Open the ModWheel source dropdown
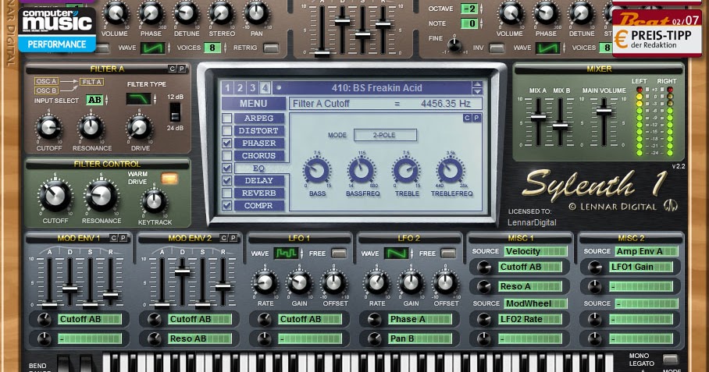 (536, 303)
